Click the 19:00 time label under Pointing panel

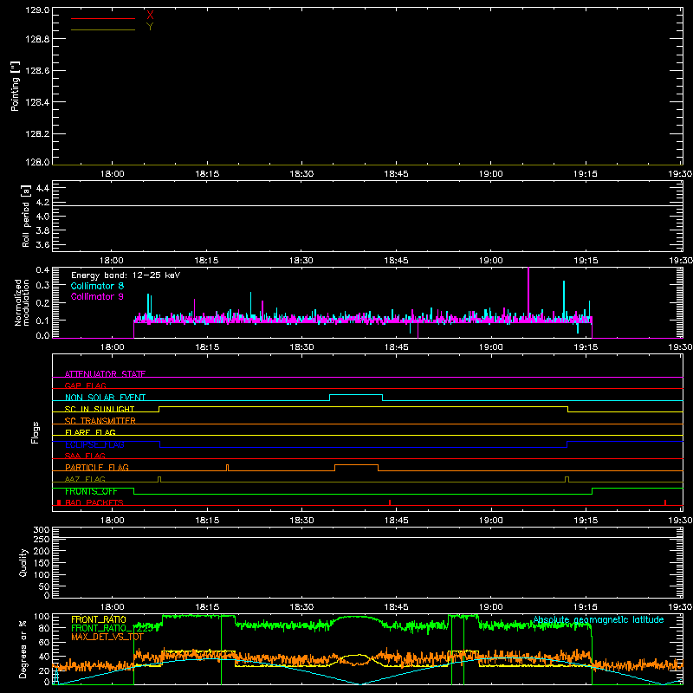coord(491,174)
